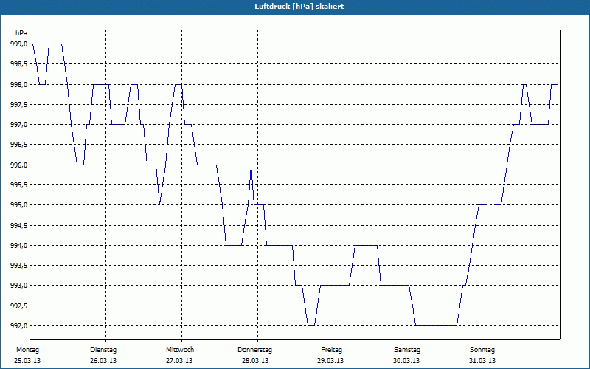
Task: Select the 994,0 axis value
Action: point(19,246)
